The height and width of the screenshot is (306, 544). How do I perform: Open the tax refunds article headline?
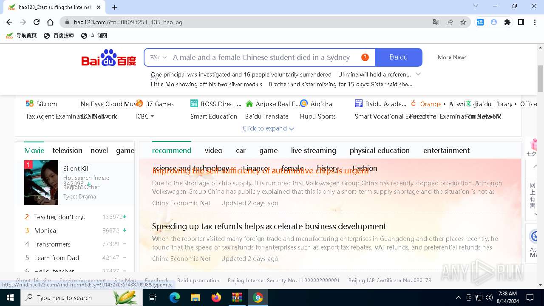pos(269,226)
